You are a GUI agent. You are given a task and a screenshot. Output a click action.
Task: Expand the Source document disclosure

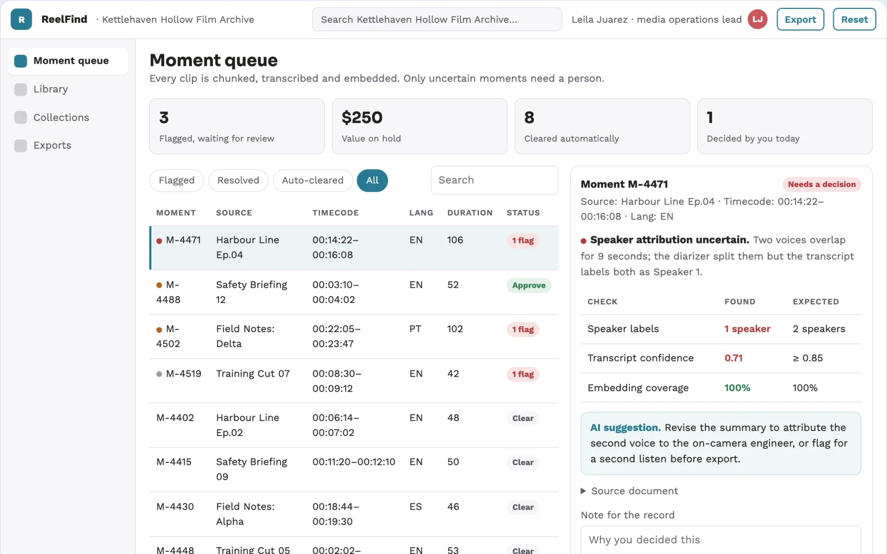coord(629,491)
